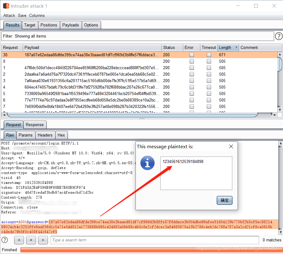This screenshot has width=283, height=254.
Task: Click horizontal scrollbar right arrow
Action: pos(274,115)
